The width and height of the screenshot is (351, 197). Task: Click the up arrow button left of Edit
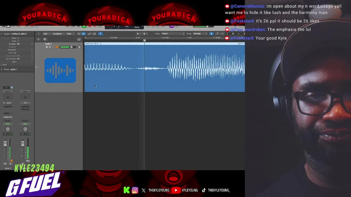(39, 34)
